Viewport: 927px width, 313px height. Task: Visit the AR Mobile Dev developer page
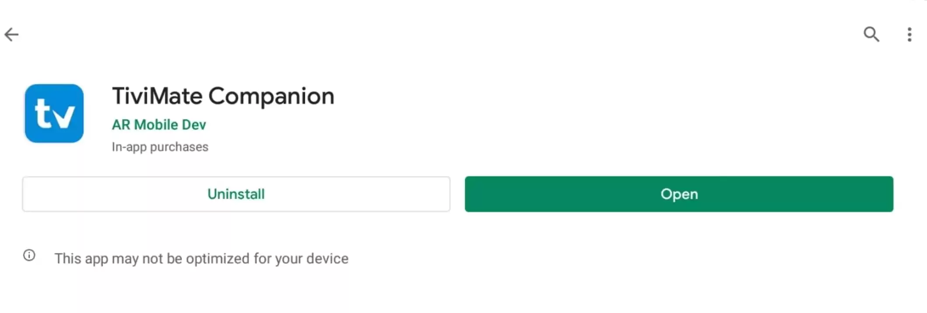click(x=159, y=125)
